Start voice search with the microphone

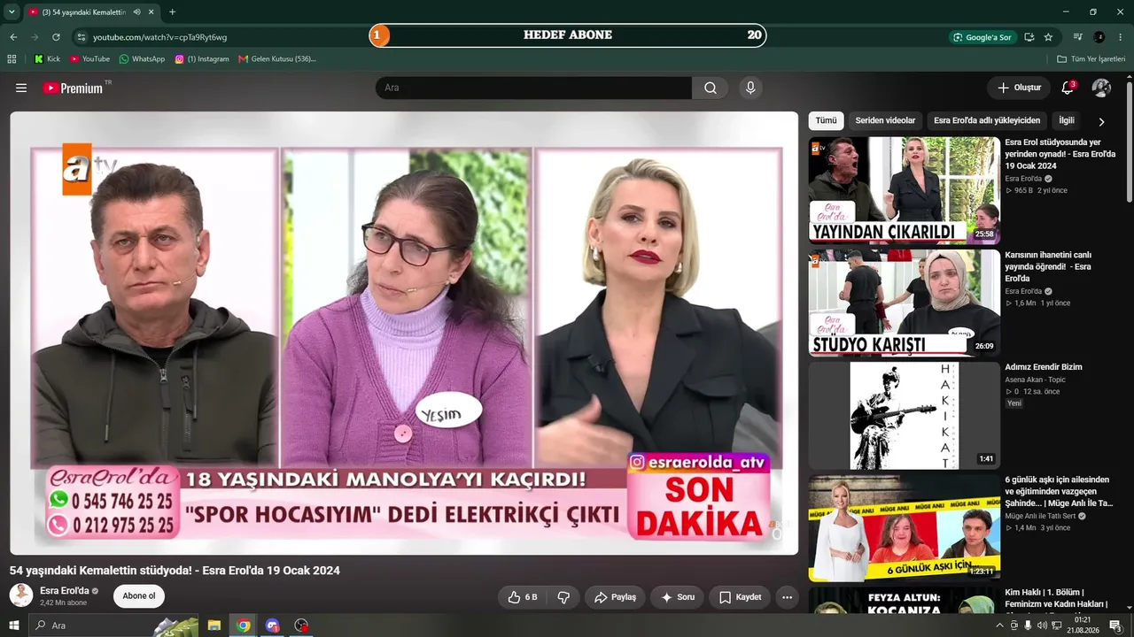(750, 88)
